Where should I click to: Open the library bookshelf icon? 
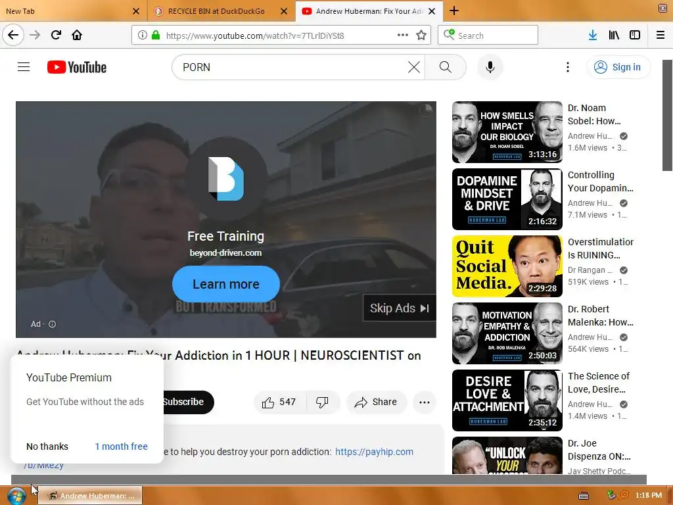coord(614,35)
